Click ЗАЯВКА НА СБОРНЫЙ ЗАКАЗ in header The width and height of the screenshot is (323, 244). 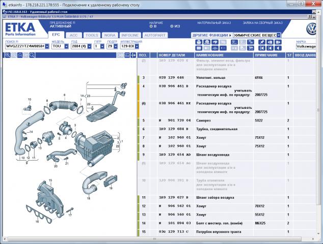point(263,23)
